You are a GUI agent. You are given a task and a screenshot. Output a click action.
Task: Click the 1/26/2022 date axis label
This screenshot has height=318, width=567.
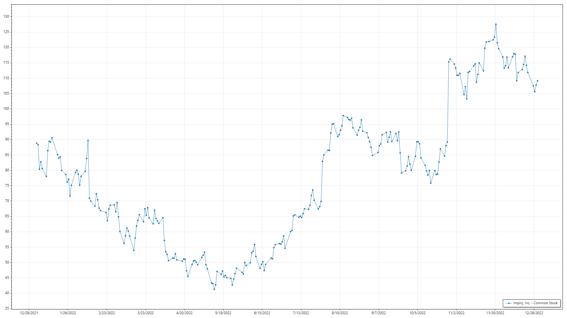(x=68, y=313)
